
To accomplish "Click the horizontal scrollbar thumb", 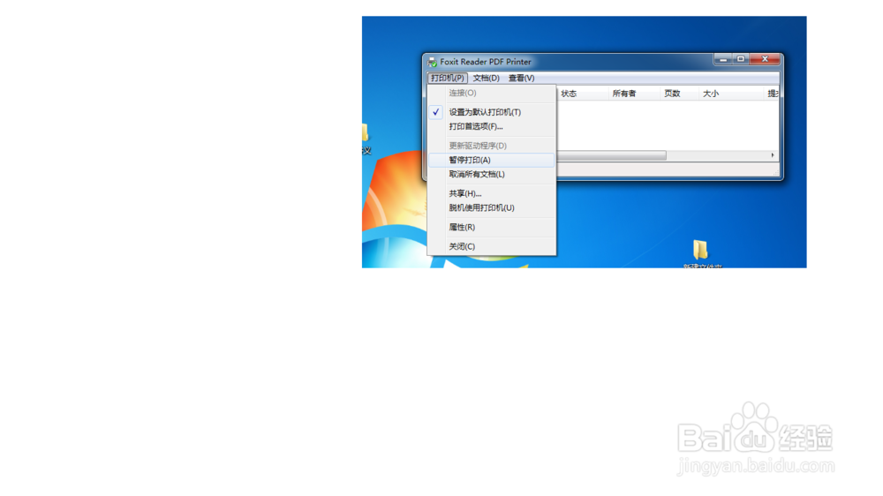I will click(x=612, y=154).
